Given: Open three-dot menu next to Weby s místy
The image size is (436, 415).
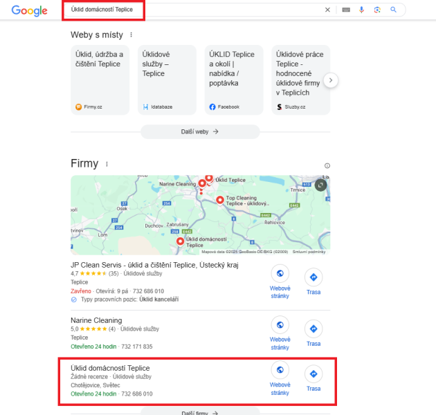Looking at the screenshot, I should click(131, 35).
